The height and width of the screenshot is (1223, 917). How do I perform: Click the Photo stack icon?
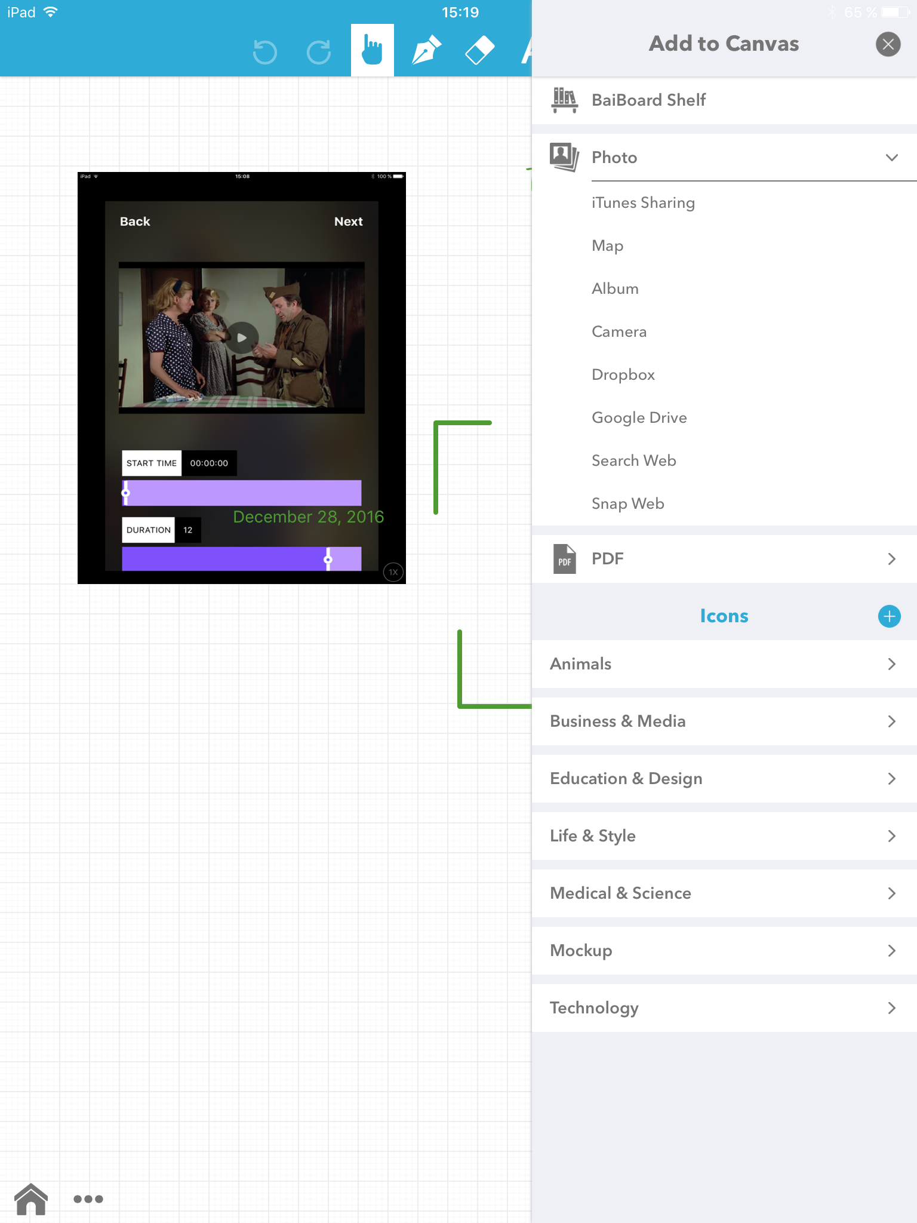pyautogui.click(x=564, y=157)
